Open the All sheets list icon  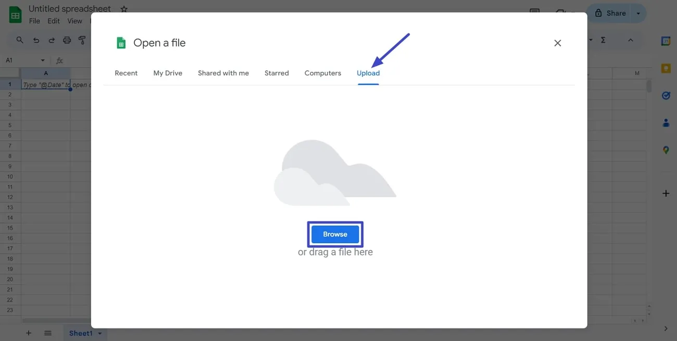[48, 333]
